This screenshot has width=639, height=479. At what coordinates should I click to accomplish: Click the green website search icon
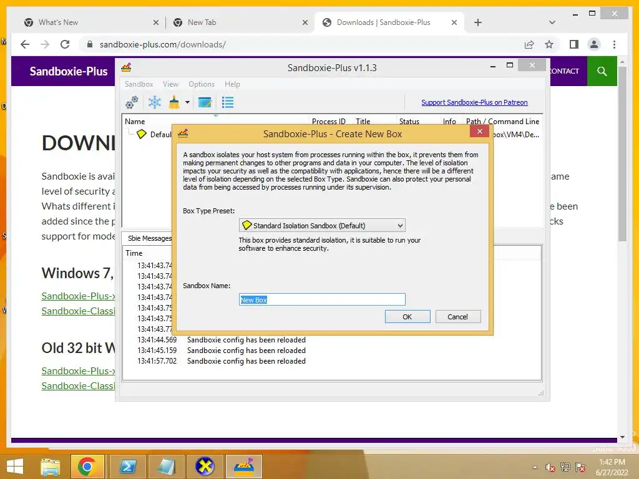(x=602, y=71)
